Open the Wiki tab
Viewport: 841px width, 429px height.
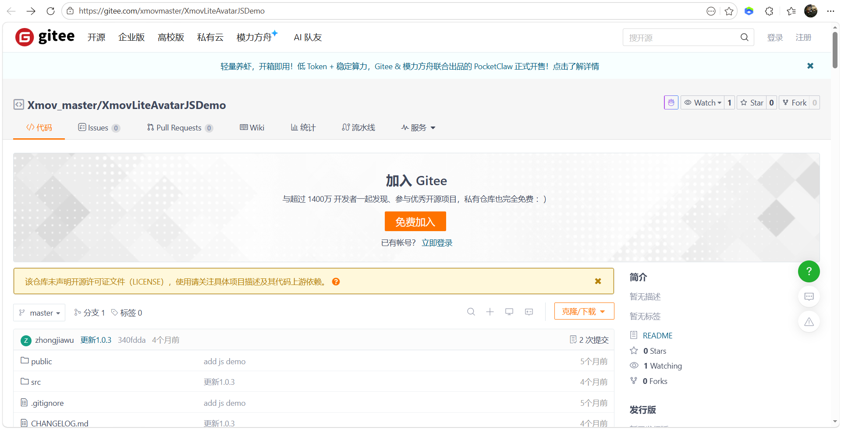[x=252, y=127]
